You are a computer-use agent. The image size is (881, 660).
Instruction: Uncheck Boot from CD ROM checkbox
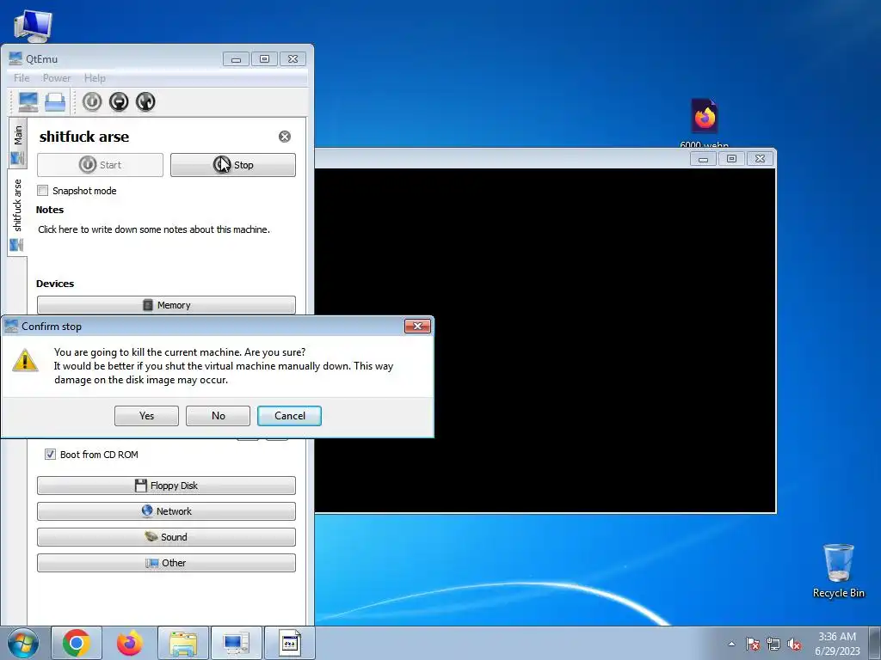[x=50, y=454]
